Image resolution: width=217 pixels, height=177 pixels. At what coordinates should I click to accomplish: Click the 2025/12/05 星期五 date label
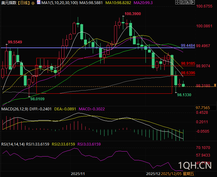(x=177, y=174)
